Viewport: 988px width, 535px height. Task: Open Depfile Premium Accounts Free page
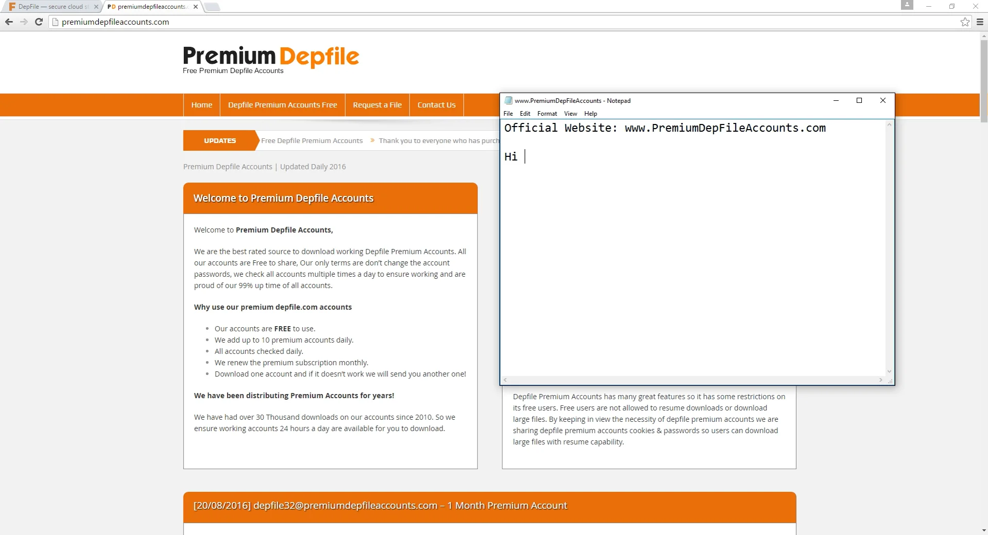[x=282, y=105]
